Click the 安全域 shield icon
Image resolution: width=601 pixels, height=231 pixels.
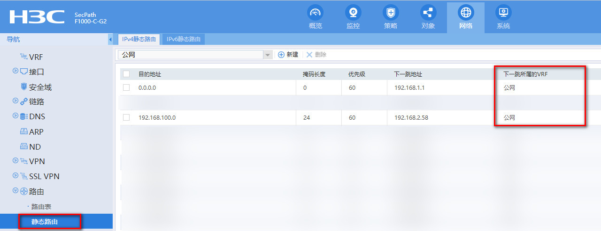click(x=24, y=87)
